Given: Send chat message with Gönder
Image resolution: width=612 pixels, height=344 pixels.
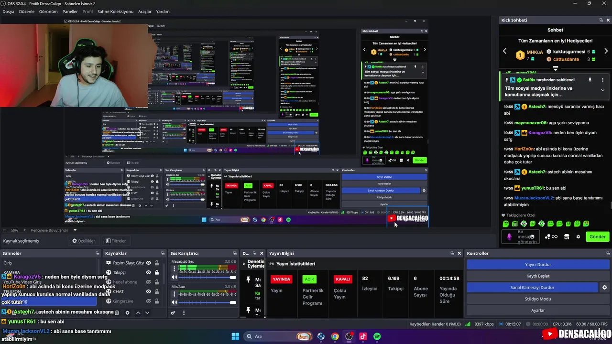Looking at the screenshot, I should point(597,236).
